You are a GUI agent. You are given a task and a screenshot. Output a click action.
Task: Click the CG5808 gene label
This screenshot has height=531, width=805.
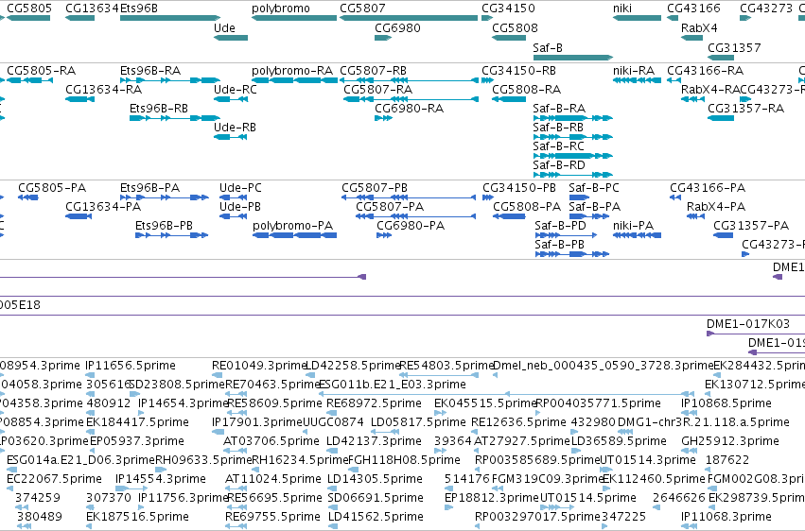coord(515,27)
